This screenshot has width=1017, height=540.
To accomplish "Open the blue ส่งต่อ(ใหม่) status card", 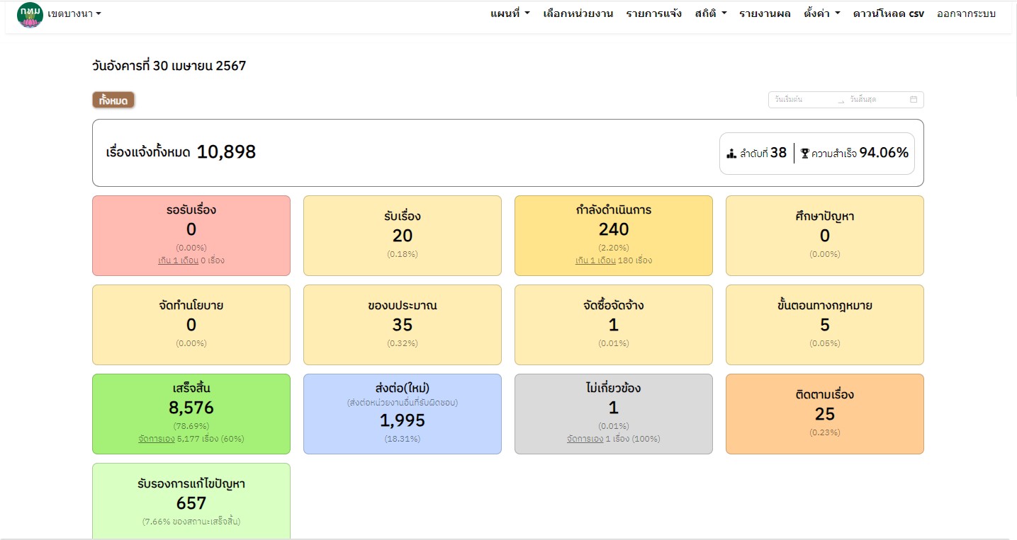I will click(402, 413).
